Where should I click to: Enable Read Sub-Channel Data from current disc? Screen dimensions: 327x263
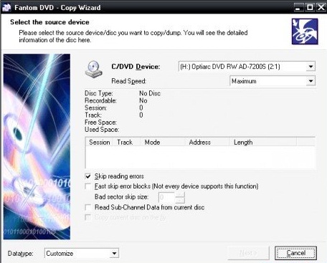click(88, 207)
